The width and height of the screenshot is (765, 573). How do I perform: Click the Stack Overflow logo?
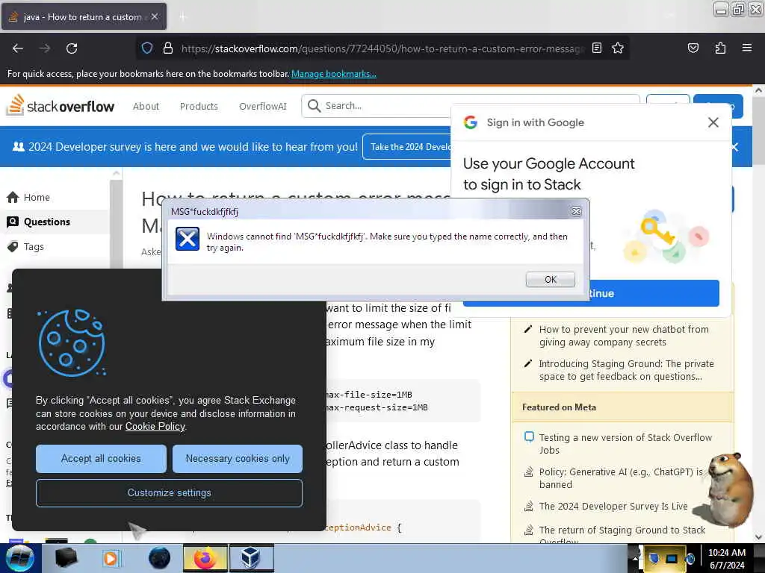click(60, 105)
